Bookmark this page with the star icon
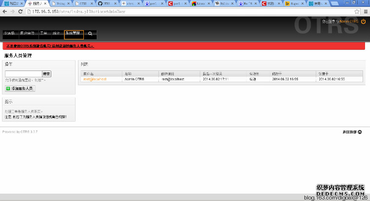This screenshot has height=201, width=370. 357,11
